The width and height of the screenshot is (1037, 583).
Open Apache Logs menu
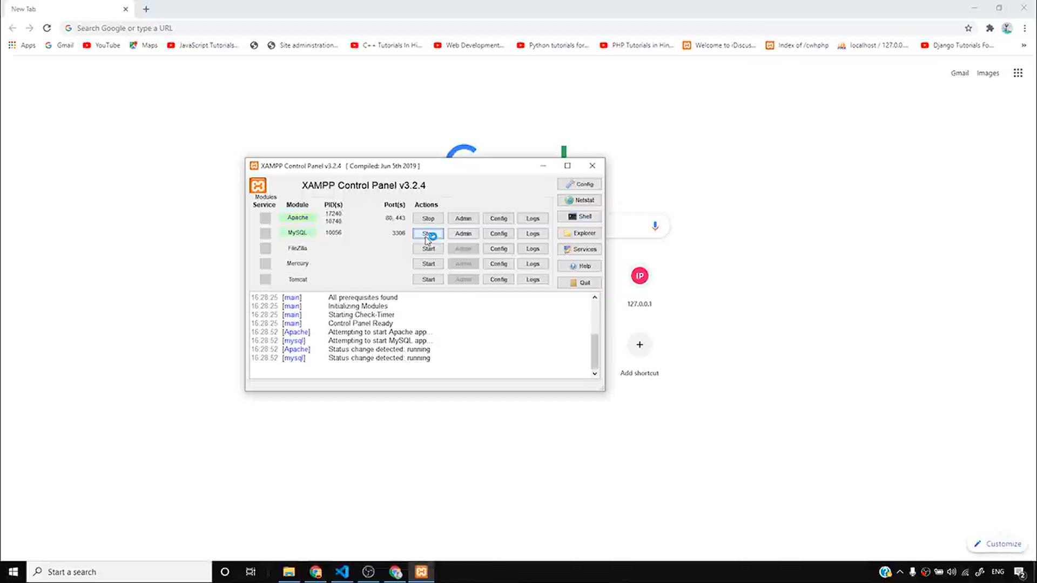(533, 219)
